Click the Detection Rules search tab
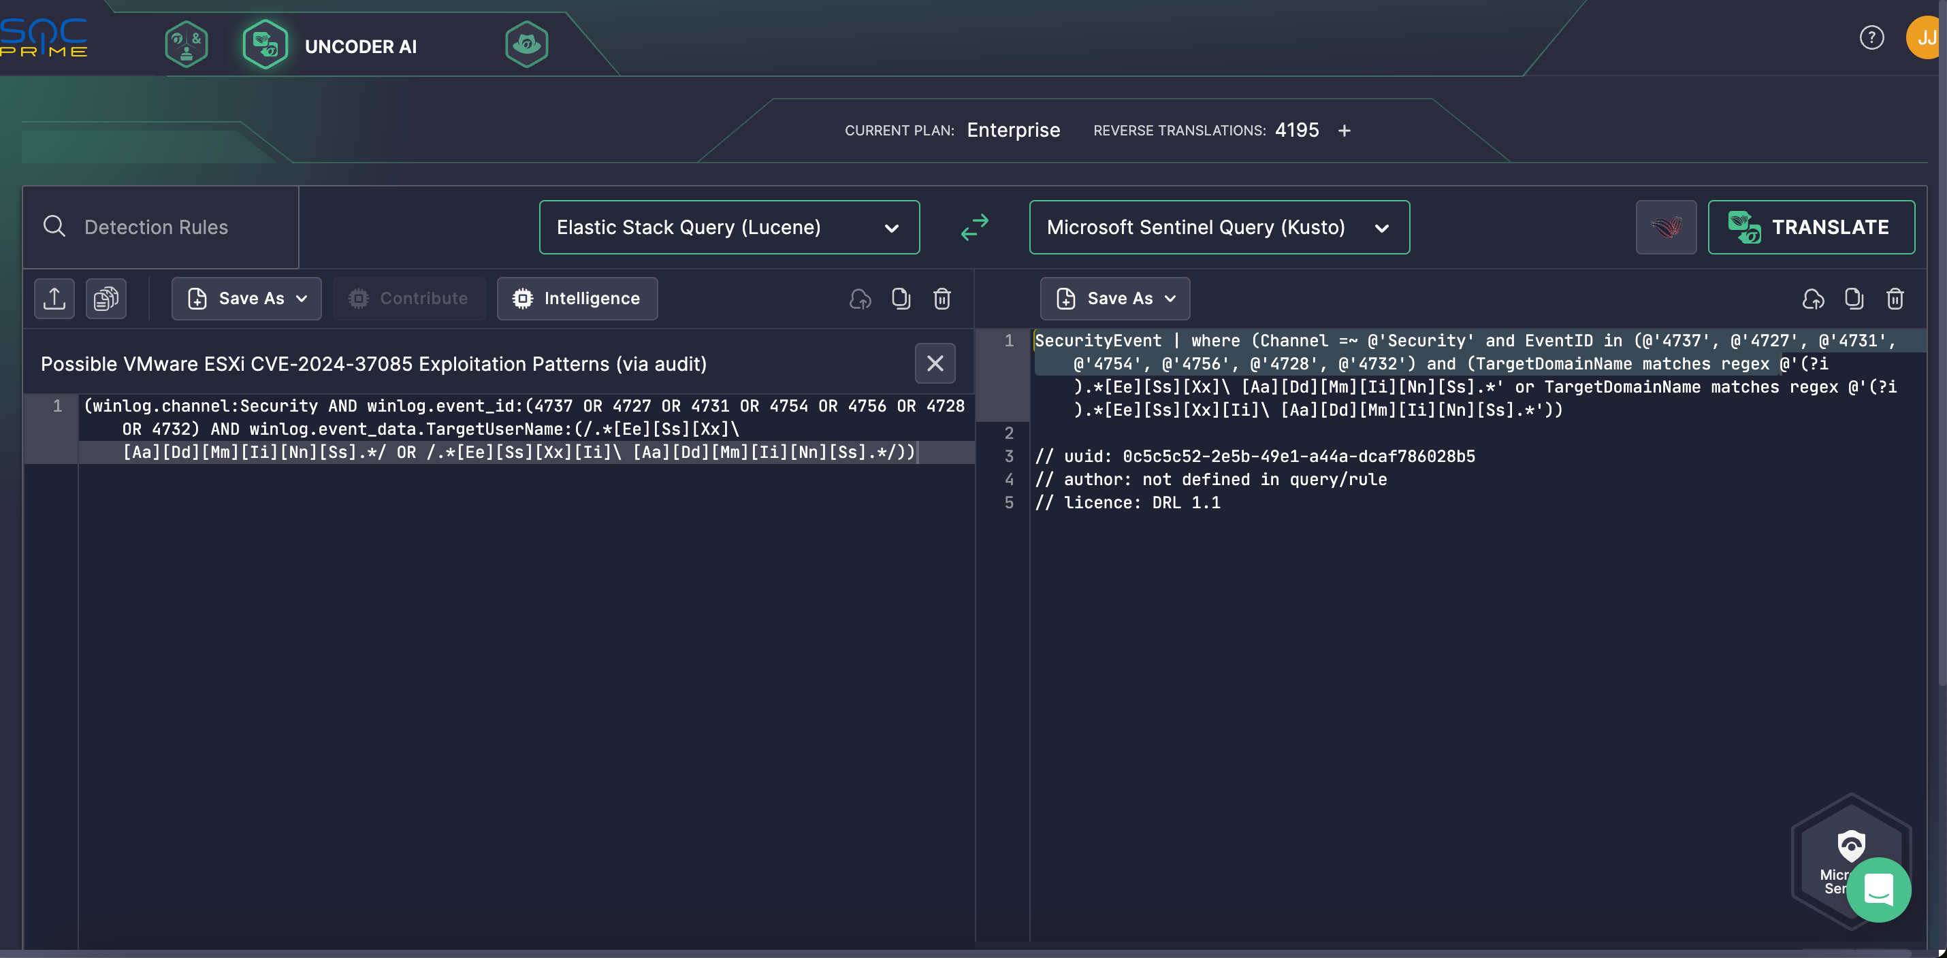1947x958 pixels. pyautogui.click(x=160, y=227)
